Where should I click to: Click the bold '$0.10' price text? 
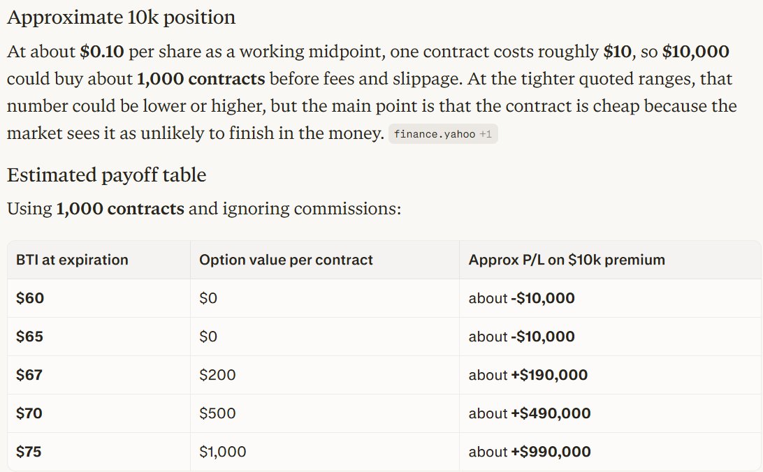point(102,52)
